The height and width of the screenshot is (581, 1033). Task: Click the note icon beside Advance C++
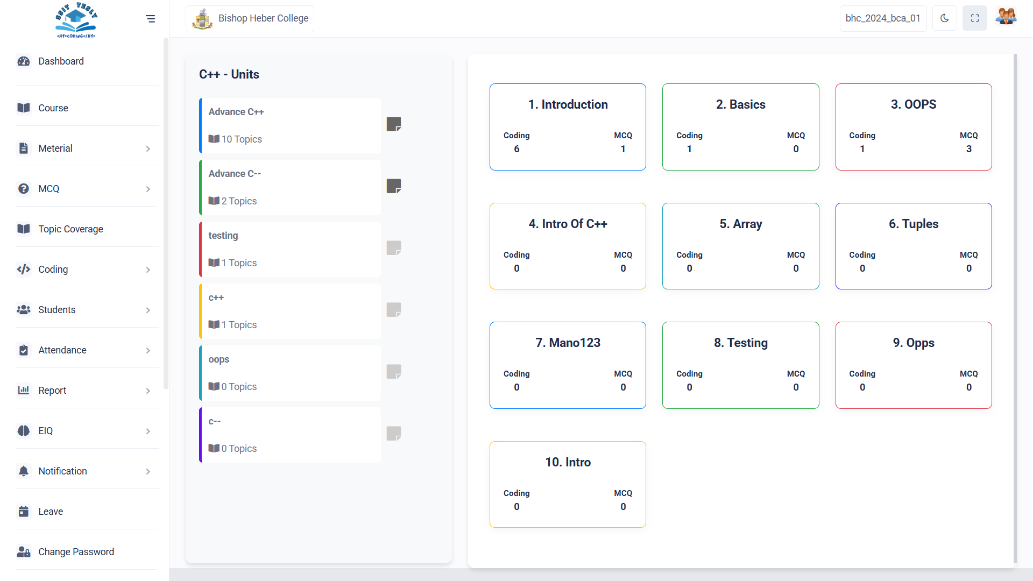pyautogui.click(x=394, y=124)
